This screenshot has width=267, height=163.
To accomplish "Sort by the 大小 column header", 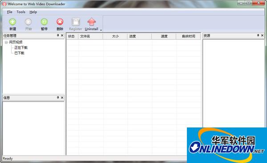I will point(115,36).
